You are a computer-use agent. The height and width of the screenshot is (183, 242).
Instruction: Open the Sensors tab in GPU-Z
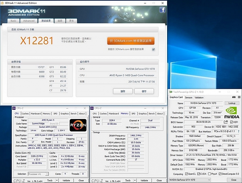coord(189,97)
